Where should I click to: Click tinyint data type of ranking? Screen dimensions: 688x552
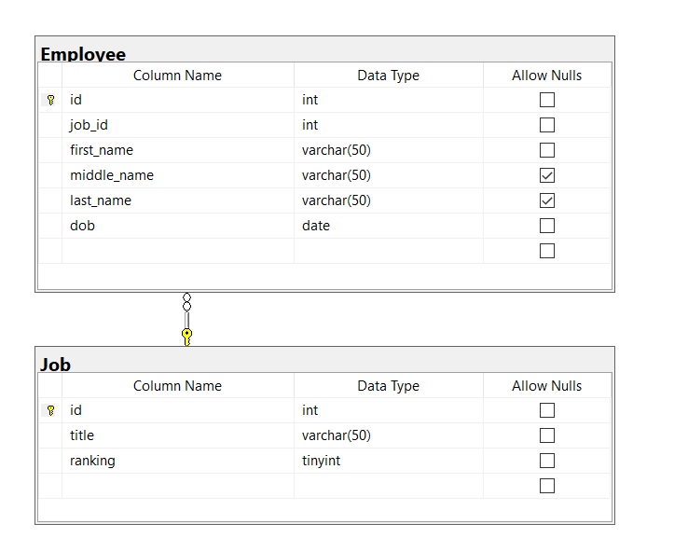389,461
